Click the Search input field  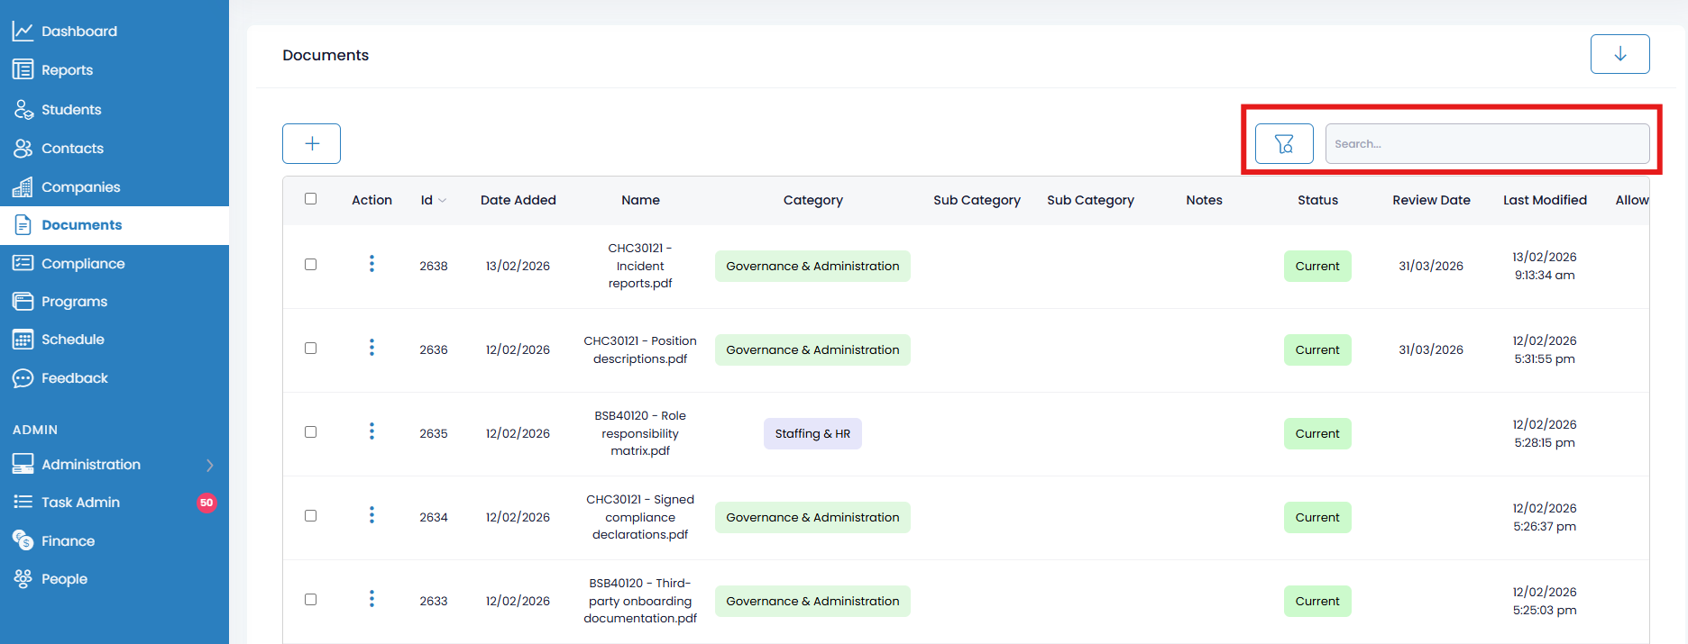coord(1486,144)
